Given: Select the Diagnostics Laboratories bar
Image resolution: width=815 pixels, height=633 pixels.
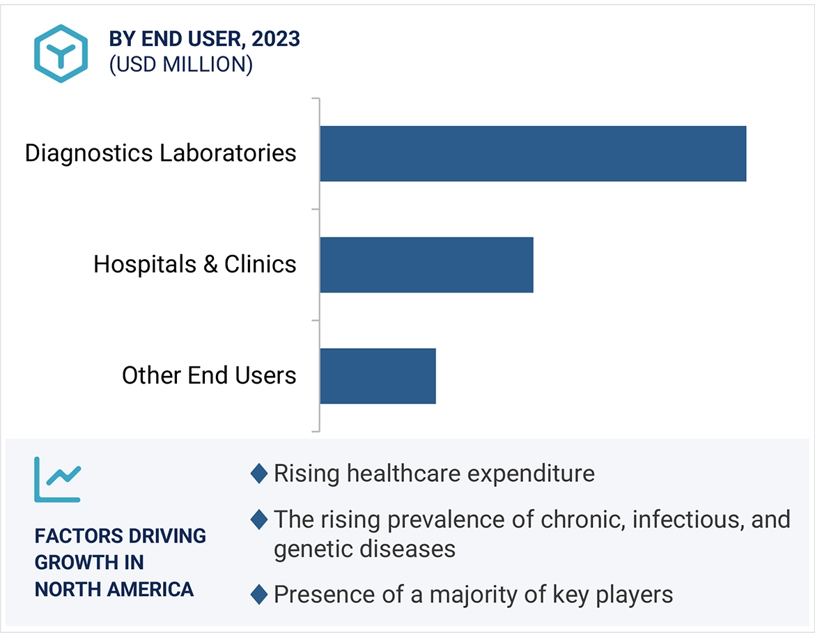Looking at the screenshot, I should [533, 153].
